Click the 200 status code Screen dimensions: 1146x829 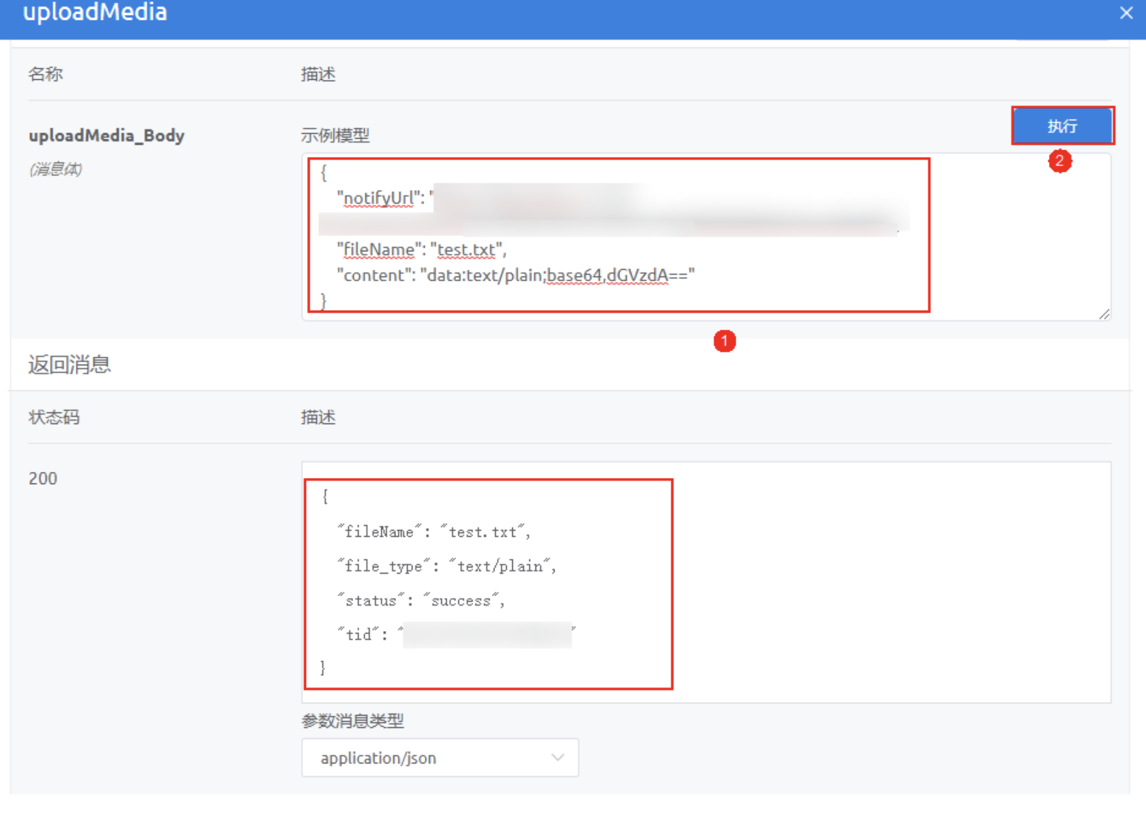[43, 478]
